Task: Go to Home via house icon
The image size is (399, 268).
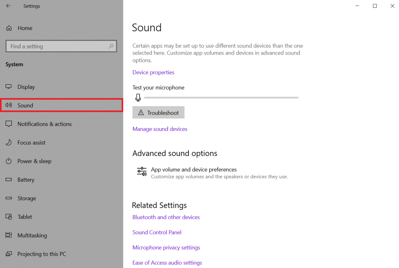Action: point(9,28)
